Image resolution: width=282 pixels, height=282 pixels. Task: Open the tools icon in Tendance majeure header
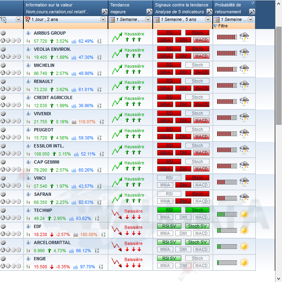tap(149, 12)
